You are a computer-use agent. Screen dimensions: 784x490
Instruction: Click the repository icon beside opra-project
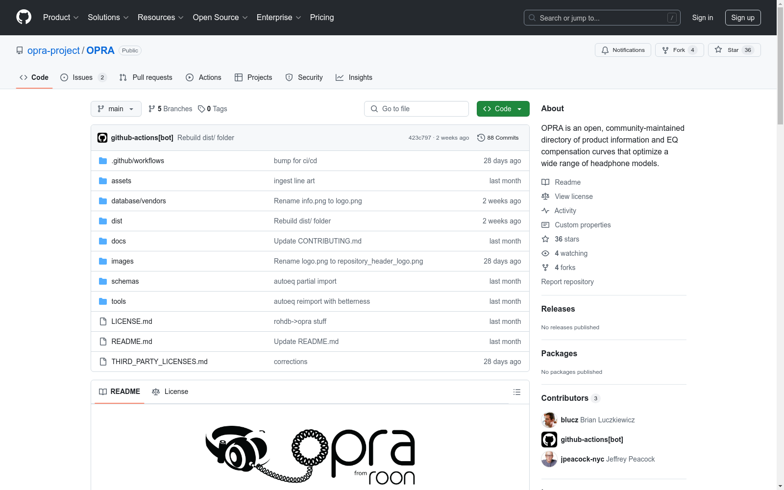pos(20,50)
